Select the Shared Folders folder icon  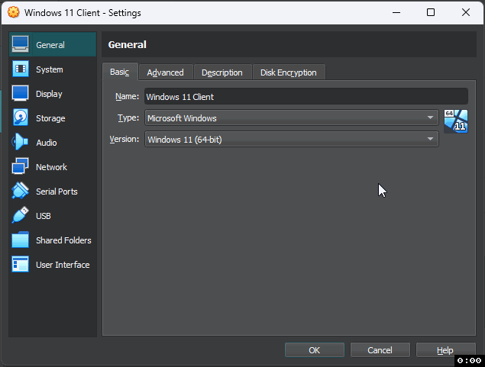pyautogui.click(x=21, y=240)
